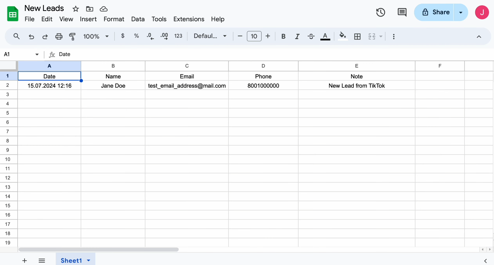Open the zoom level dropdown
The width and height of the screenshot is (494, 265).
click(96, 36)
